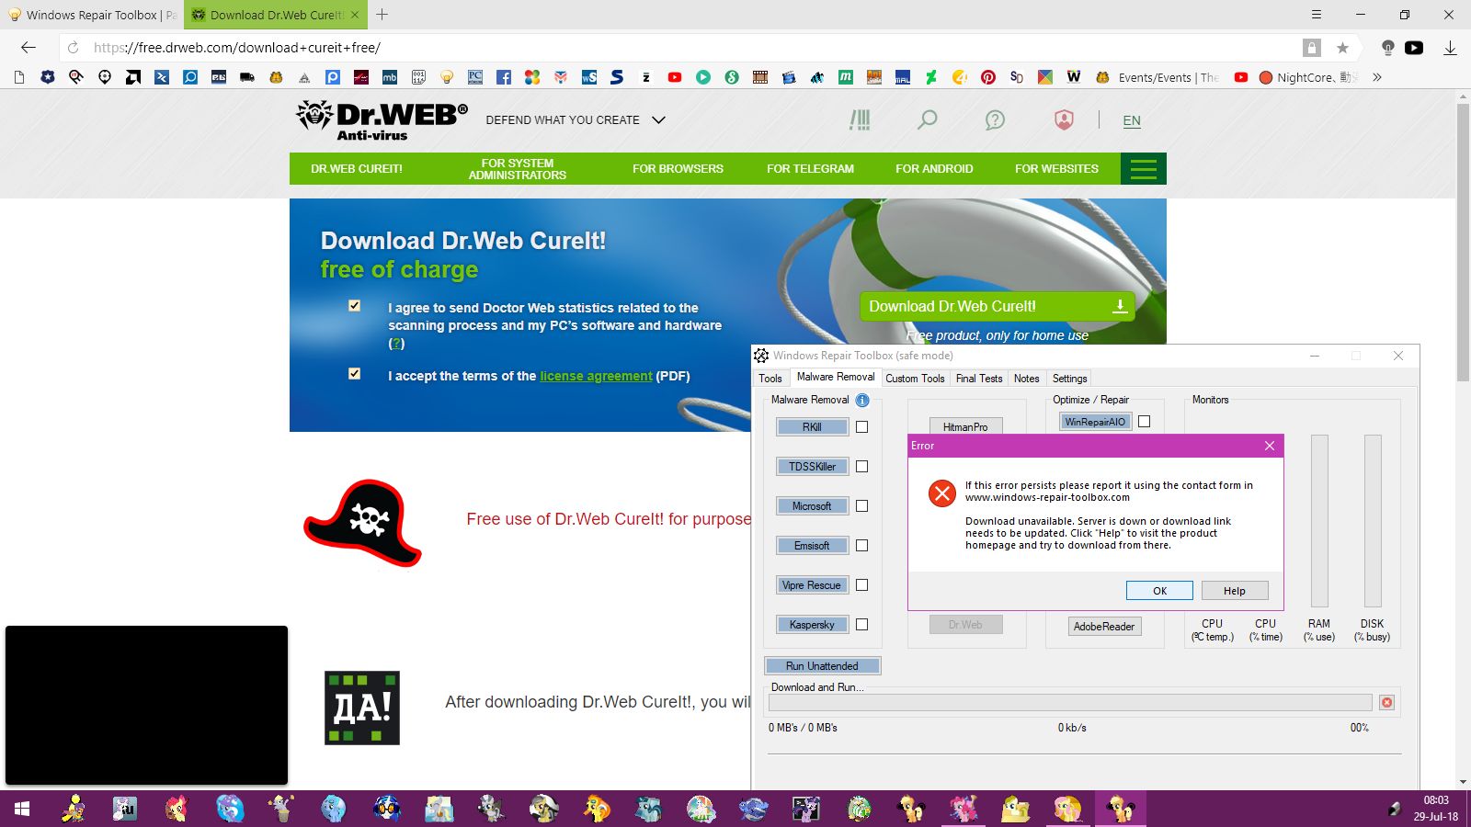Open the Pinterest bookmark icon
The height and width of the screenshot is (827, 1471).
[988, 77]
